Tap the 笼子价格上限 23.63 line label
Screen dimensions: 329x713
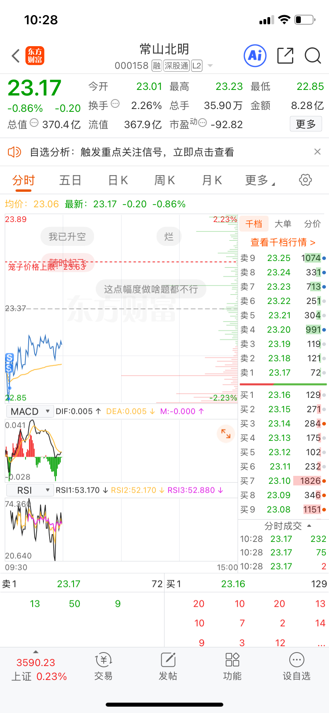point(47,267)
